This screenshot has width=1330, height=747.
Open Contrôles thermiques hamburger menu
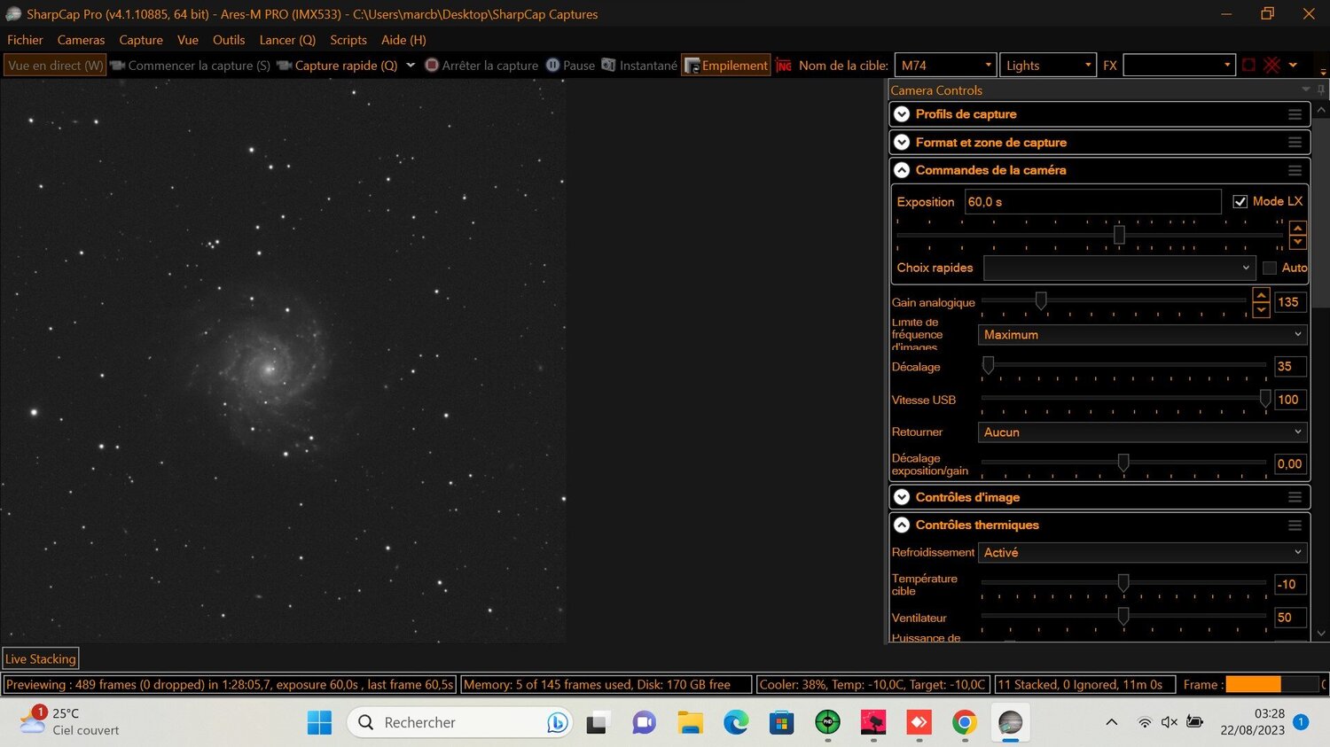pyautogui.click(x=1295, y=525)
